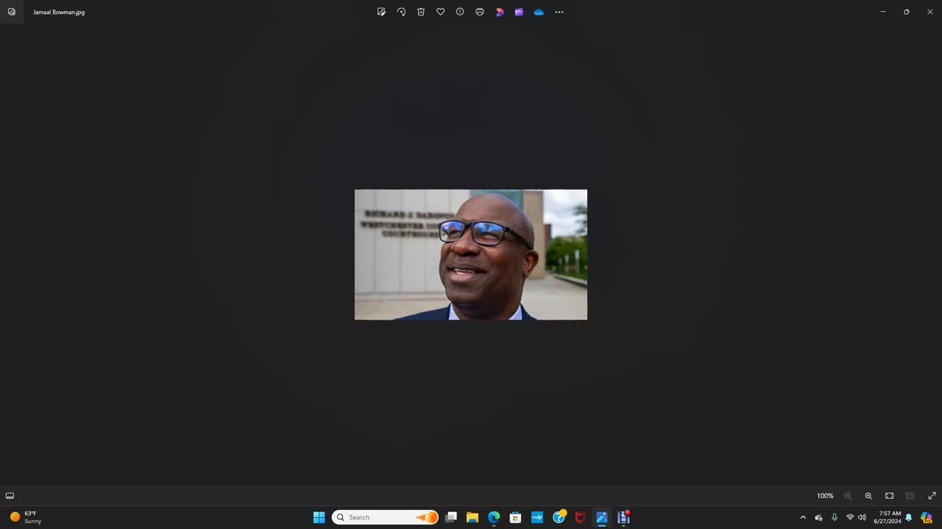Open Microsoft Edge from taskbar
The image size is (942, 529).
(x=494, y=517)
